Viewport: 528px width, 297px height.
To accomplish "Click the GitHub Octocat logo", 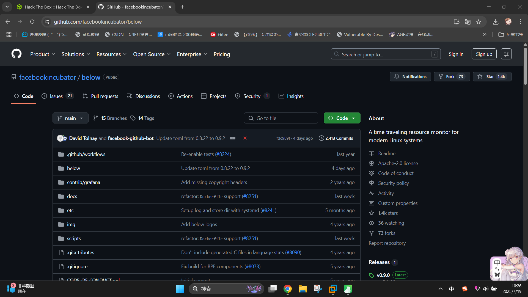I will (x=16, y=54).
